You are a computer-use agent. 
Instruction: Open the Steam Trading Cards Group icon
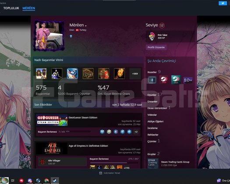[153, 163]
